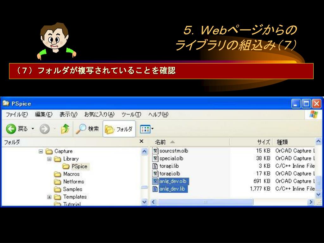Click file list horizontal scroll-left arrow
This screenshot has width=324, height=243.
coord(153,202)
